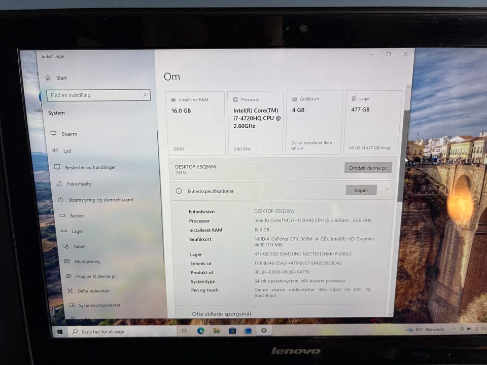Click the Lyd speaker icon
The height and width of the screenshot is (365, 487).
click(x=55, y=151)
